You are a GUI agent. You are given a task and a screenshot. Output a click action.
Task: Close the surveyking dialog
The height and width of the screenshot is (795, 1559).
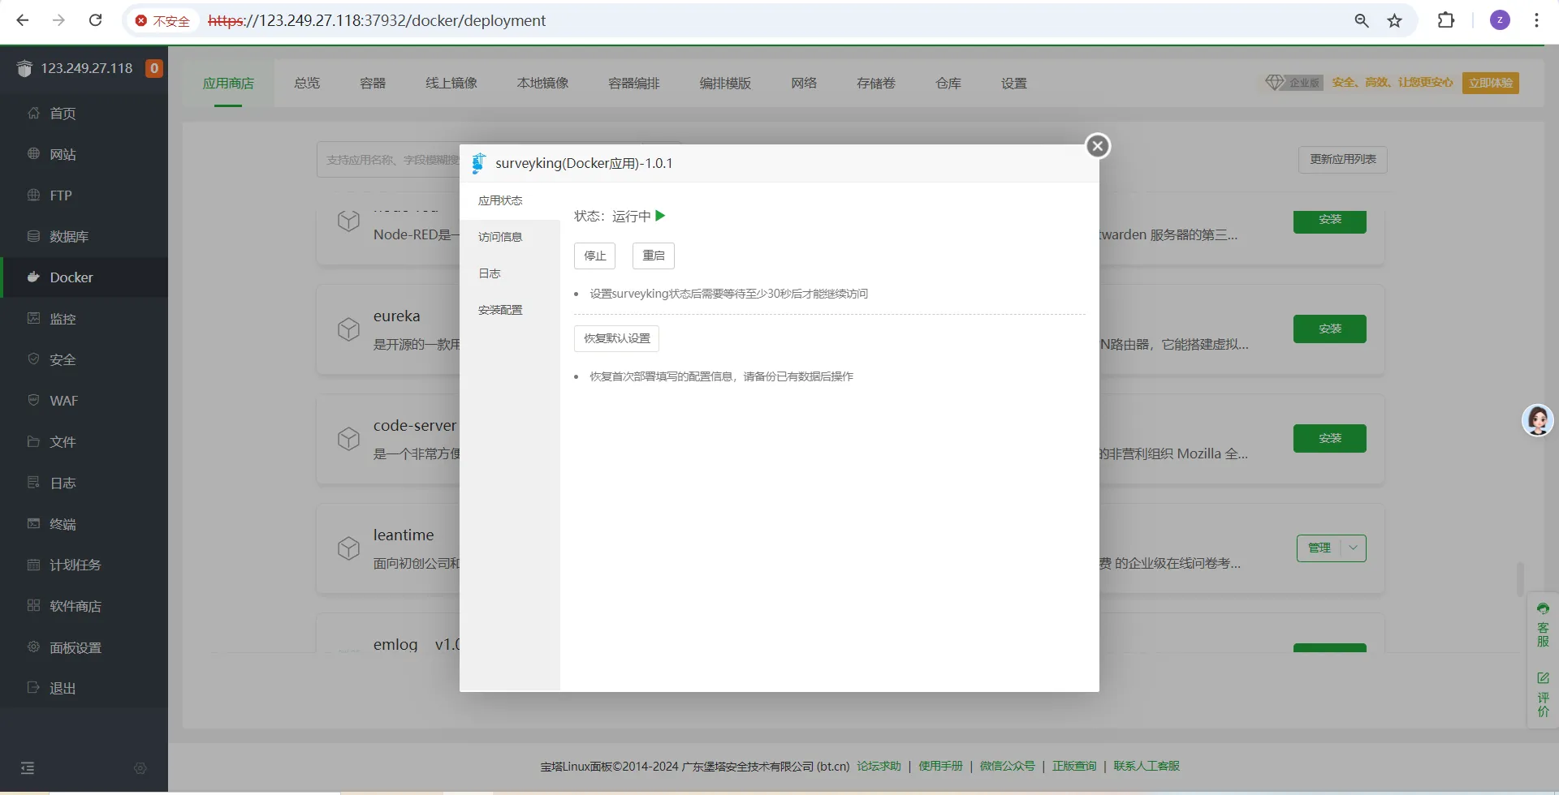[1098, 146]
